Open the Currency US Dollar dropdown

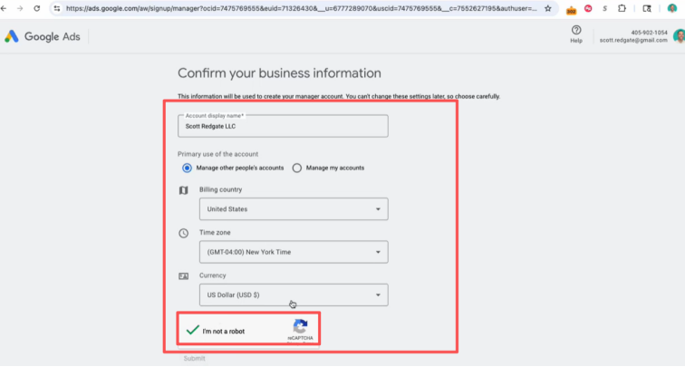(x=294, y=295)
